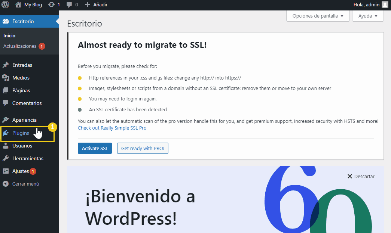Click the admin avatar icon

click(x=385, y=4)
